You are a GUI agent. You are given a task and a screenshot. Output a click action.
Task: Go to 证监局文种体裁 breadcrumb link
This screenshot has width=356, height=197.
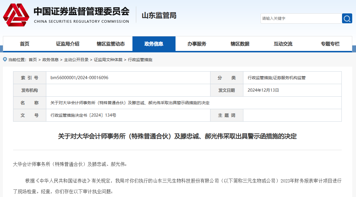pos(108,60)
